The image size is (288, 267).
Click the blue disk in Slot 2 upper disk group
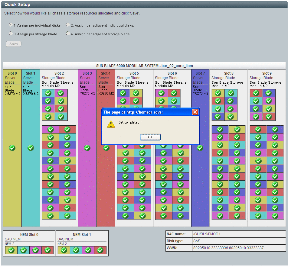48,101
